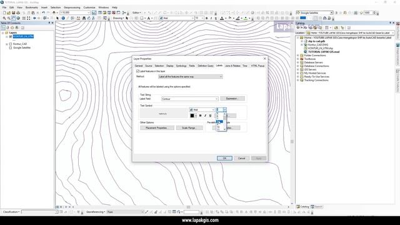Click the black text color swatch
The width and height of the screenshot is (400, 225).
click(192, 116)
